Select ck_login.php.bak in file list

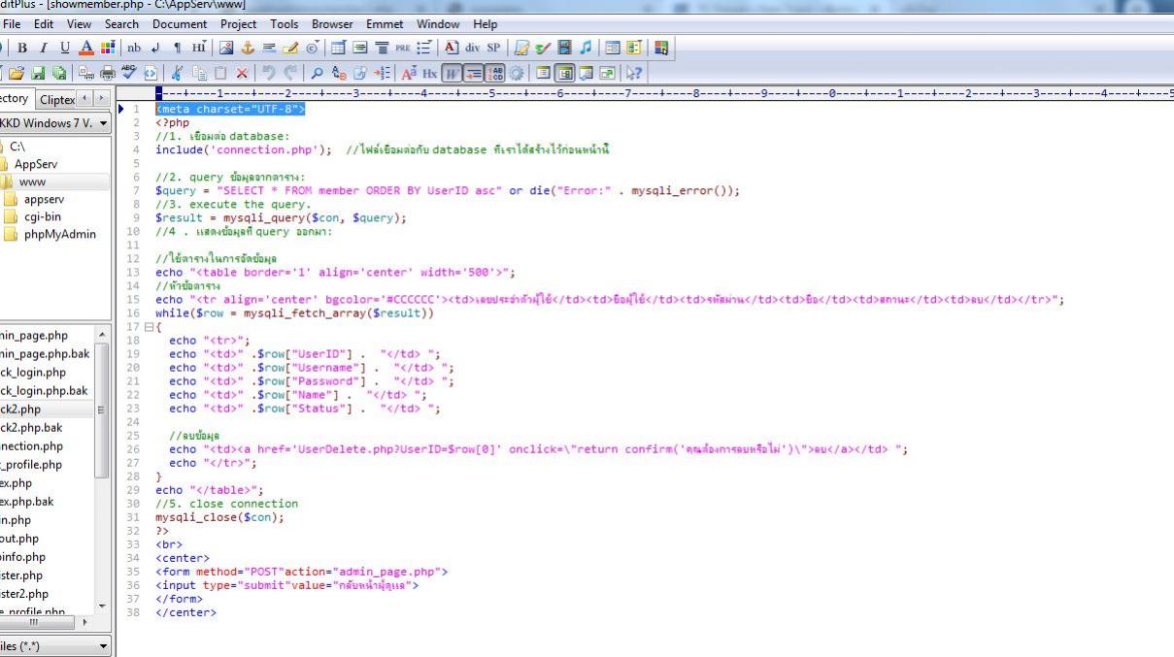coord(44,390)
